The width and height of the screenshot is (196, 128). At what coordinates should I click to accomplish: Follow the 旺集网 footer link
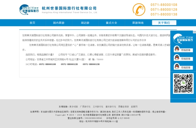point(134,107)
